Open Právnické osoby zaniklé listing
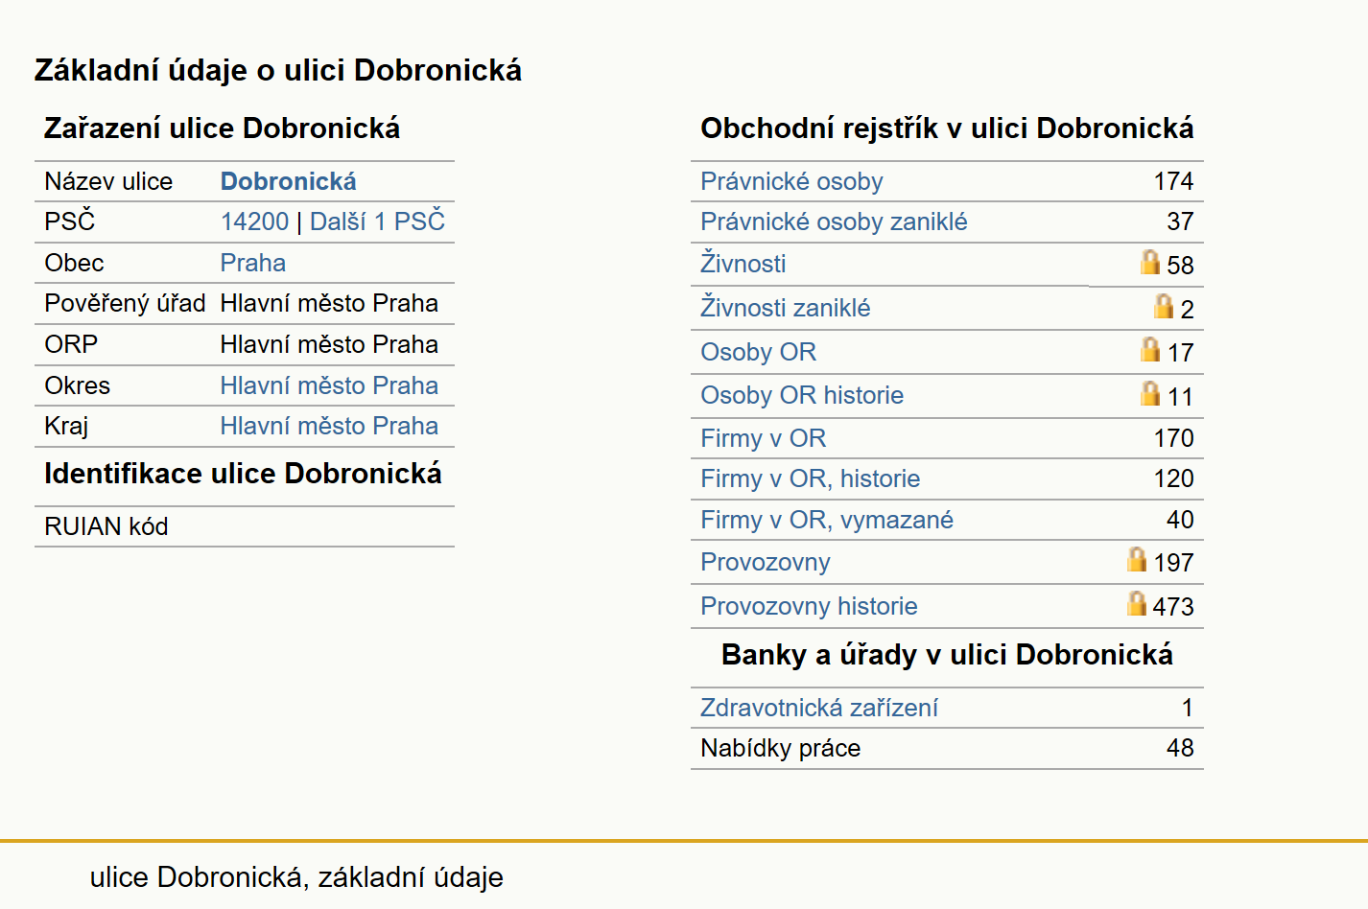 (x=834, y=221)
